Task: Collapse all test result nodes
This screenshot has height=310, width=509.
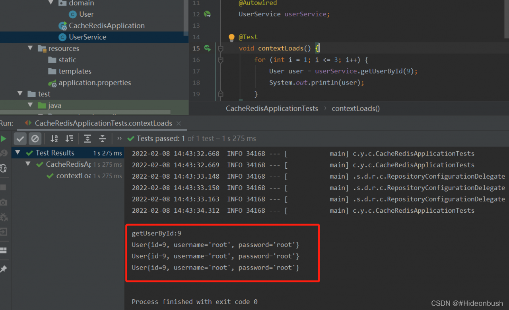Action: 103,139
